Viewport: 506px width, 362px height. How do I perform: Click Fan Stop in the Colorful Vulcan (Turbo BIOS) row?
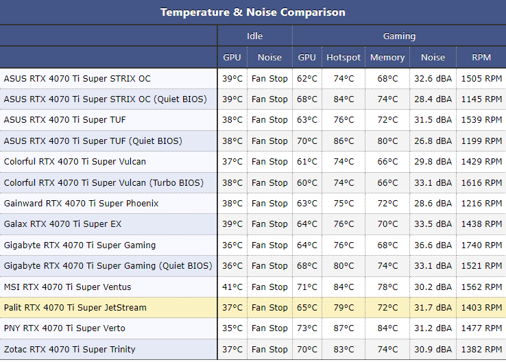click(269, 183)
